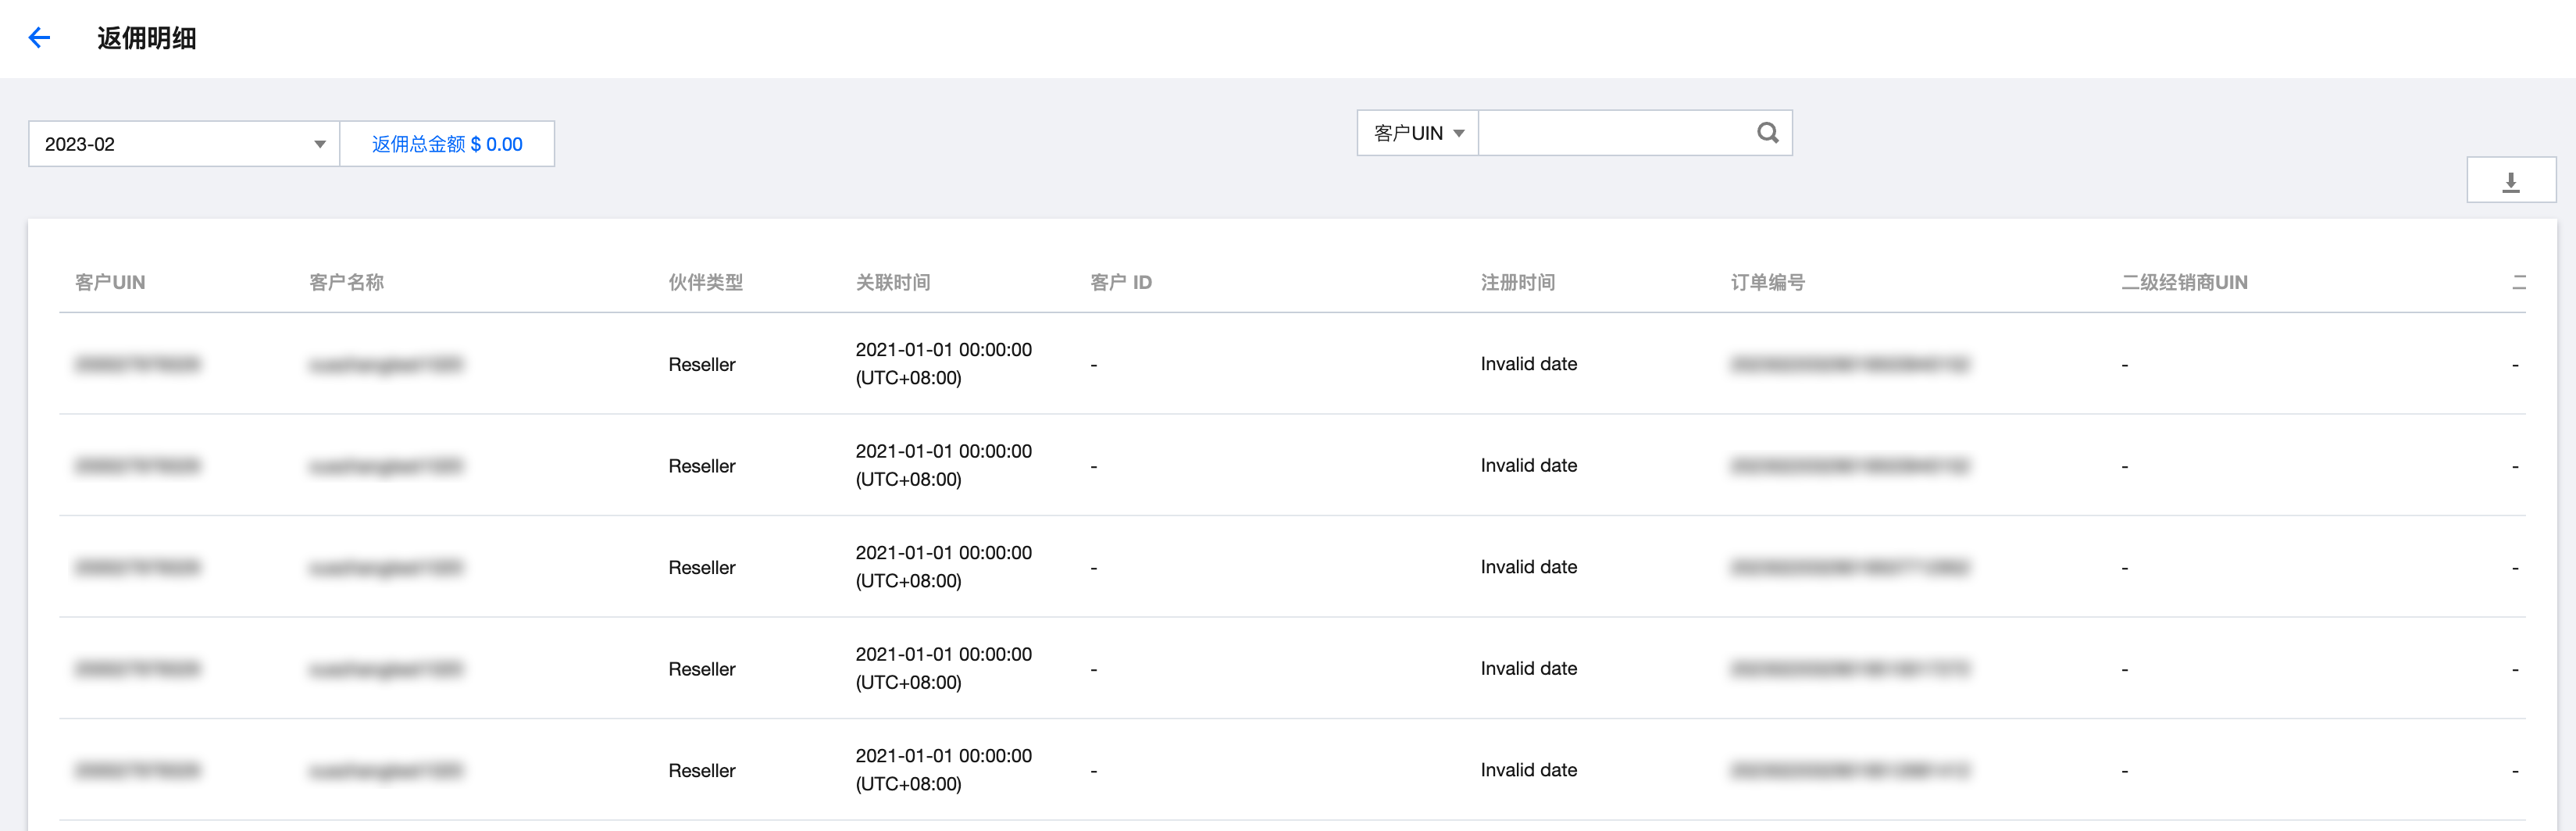
Task: Click Invalid date in the second row
Action: [1528, 466]
